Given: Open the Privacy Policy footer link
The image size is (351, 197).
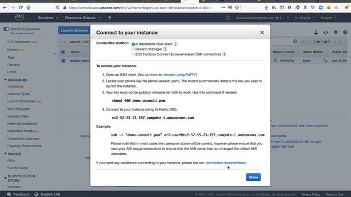Looking at the screenshot, I should [311, 194].
